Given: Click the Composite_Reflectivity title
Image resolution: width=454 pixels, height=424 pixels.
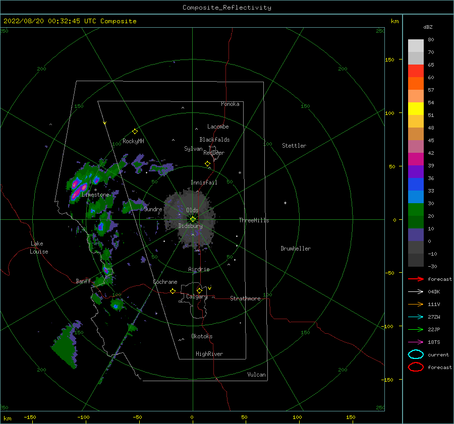Looking at the screenshot, I should (227, 8).
